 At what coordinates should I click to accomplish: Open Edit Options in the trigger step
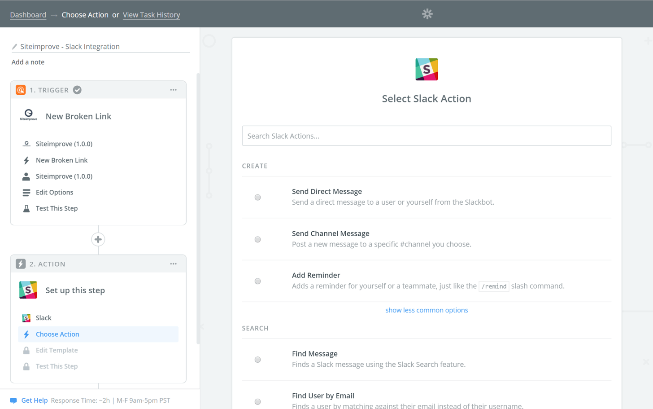tap(54, 192)
